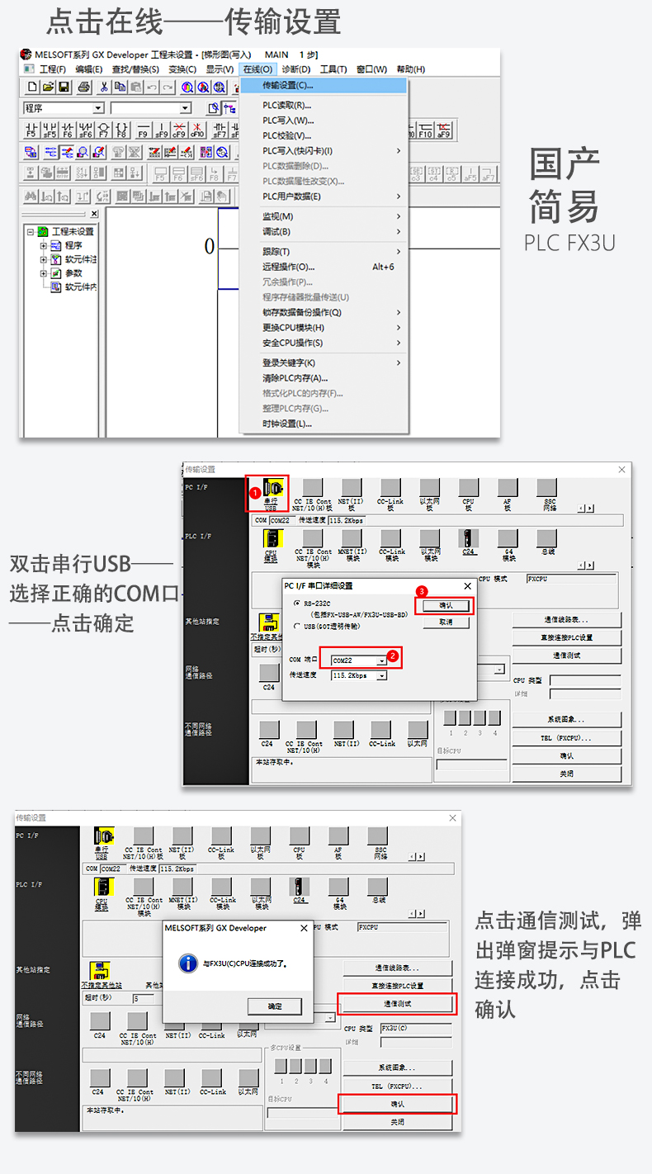This screenshot has height=1174, width=652.
Task: Select the C24 PLC module icon in middle dialog
Action: coord(469,541)
